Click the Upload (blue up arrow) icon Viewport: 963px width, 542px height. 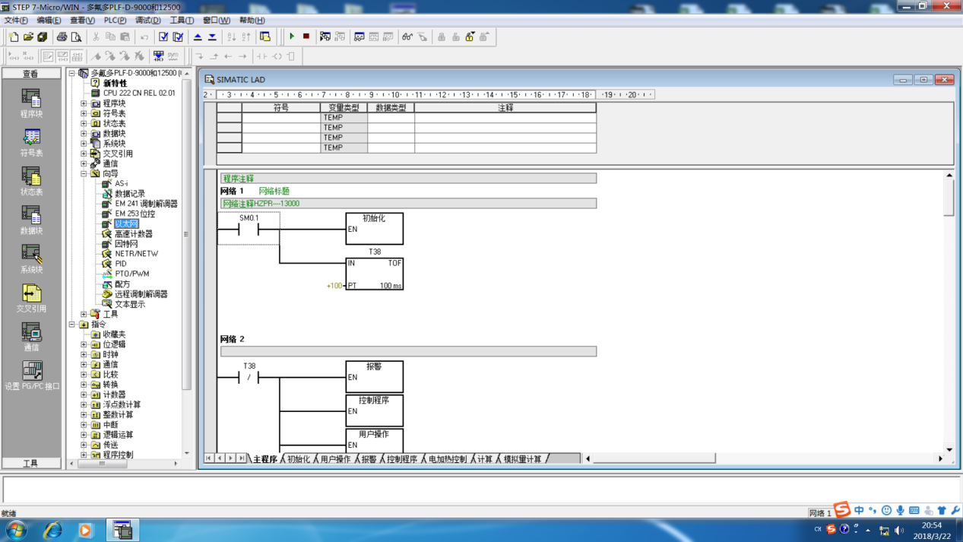(x=198, y=36)
